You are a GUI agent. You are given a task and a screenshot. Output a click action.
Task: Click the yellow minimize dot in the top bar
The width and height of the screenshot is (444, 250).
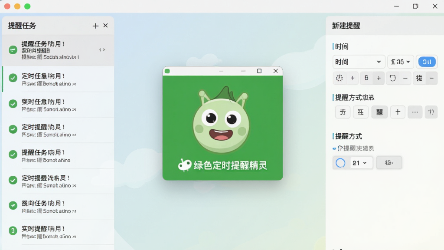17,6
